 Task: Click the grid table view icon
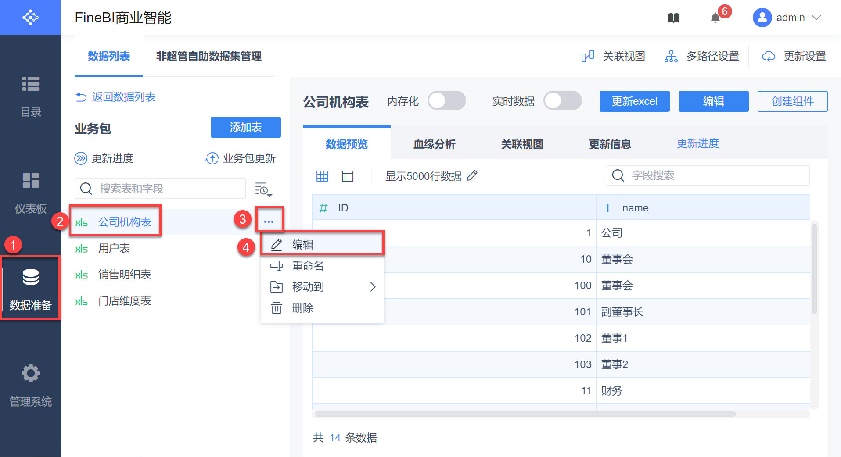(322, 176)
